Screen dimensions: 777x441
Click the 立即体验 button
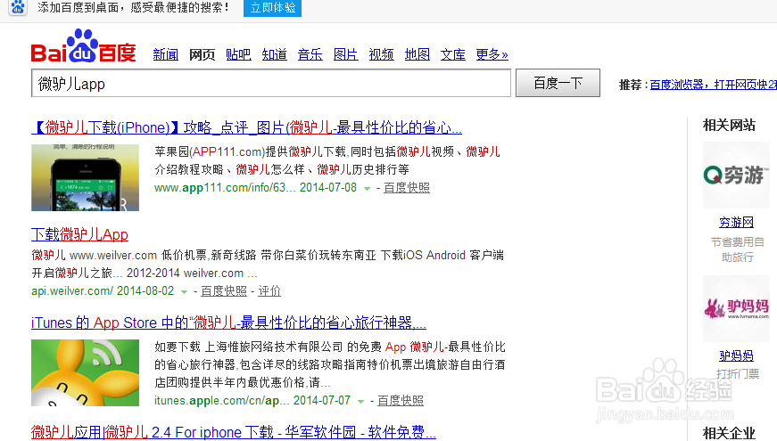click(x=273, y=8)
